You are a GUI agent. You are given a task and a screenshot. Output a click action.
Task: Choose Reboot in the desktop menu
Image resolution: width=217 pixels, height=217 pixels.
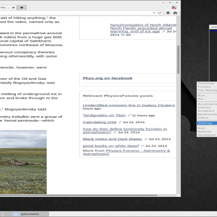click(207, 132)
